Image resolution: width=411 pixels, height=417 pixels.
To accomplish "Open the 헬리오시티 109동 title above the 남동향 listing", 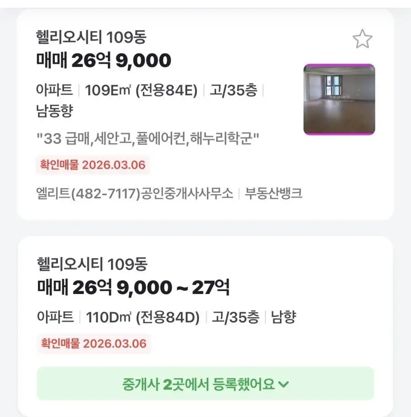I will 91,37.
